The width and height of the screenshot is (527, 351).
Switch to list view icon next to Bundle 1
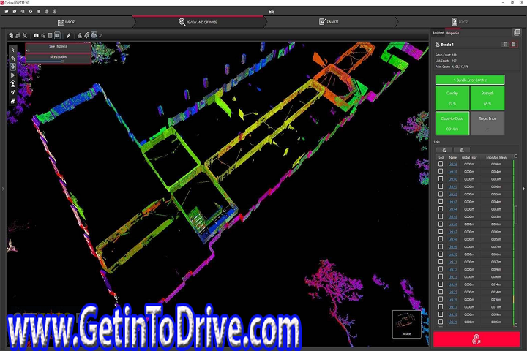coord(506,45)
